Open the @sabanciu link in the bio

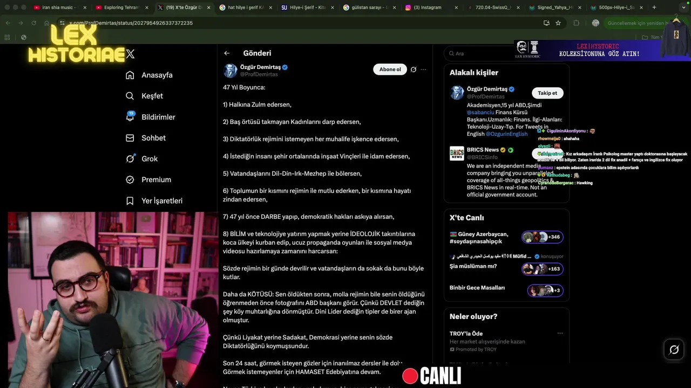(x=480, y=113)
